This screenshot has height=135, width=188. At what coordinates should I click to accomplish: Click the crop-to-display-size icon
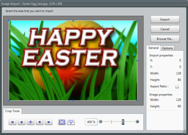click(x=71, y=122)
